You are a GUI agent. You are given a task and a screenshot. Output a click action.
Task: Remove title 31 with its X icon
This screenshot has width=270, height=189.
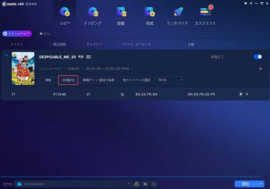tap(247, 94)
